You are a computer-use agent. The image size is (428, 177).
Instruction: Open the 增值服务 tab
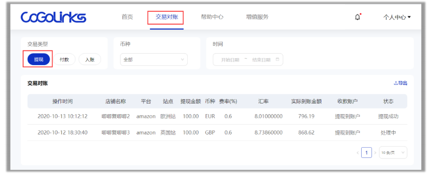click(257, 17)
